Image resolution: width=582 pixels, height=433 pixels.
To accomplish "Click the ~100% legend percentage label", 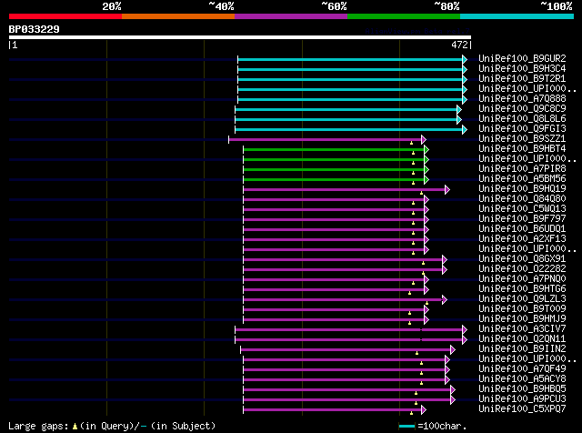I will point(557,6).
